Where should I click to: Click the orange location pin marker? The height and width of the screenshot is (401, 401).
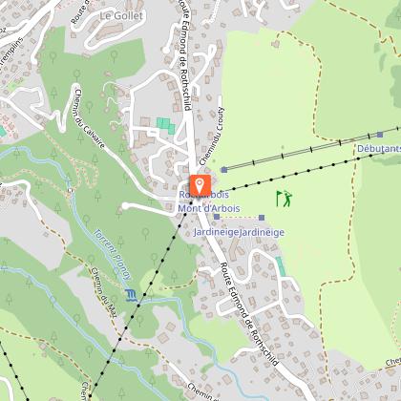point(200,185)
